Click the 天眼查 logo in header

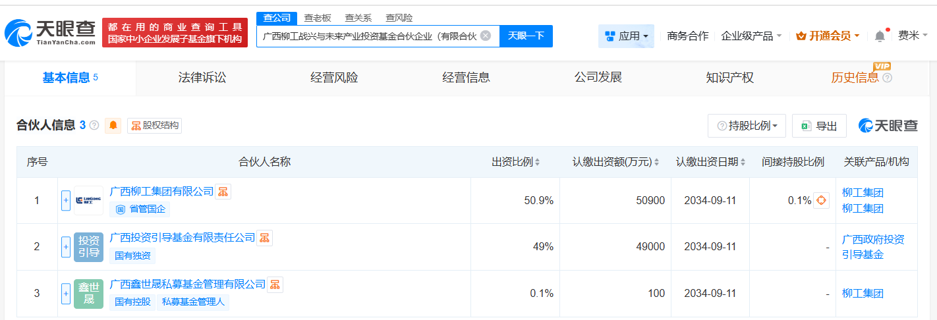(49, 33)
